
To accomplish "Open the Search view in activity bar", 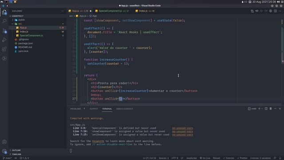I will (x=4, y=21).
